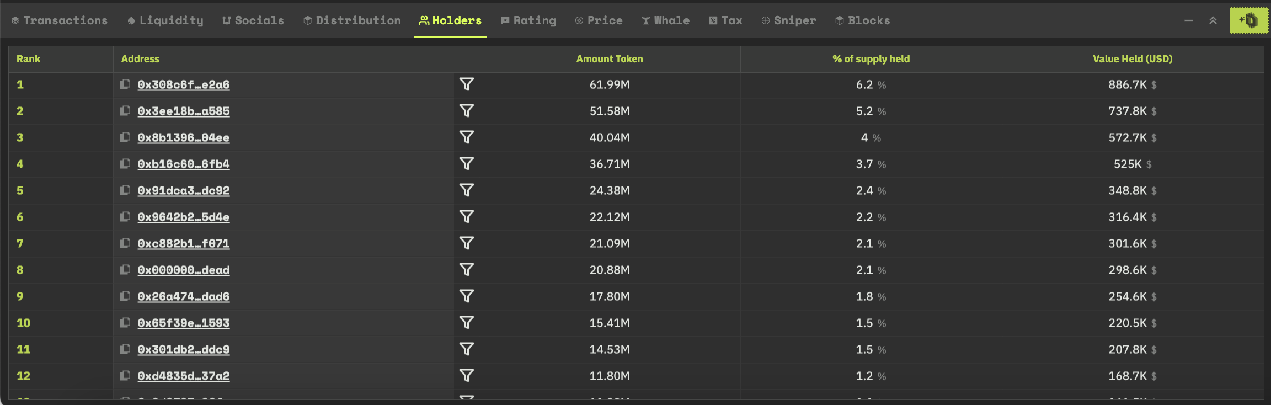The width and height of the screenshot is (1271, 405).
Task: Click the % of supply held header
Action: tap(871, 59)
